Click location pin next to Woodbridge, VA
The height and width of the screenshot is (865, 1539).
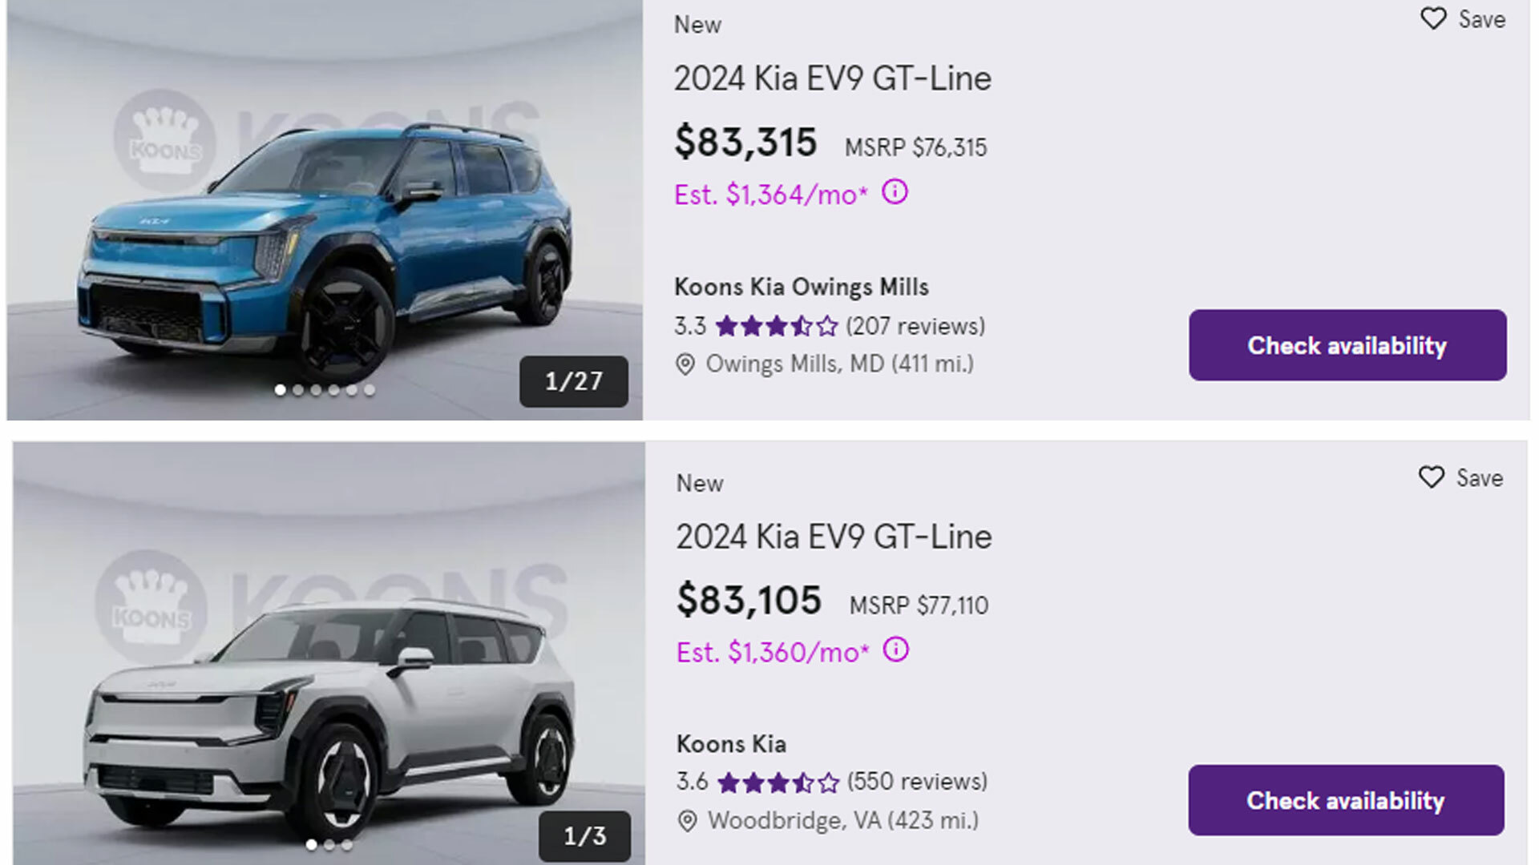tap(687, 822)
